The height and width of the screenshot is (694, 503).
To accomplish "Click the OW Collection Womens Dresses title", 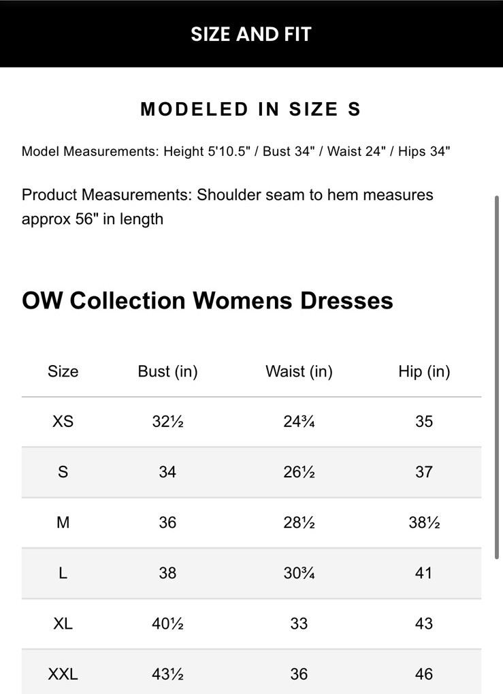I will point(208,300).
